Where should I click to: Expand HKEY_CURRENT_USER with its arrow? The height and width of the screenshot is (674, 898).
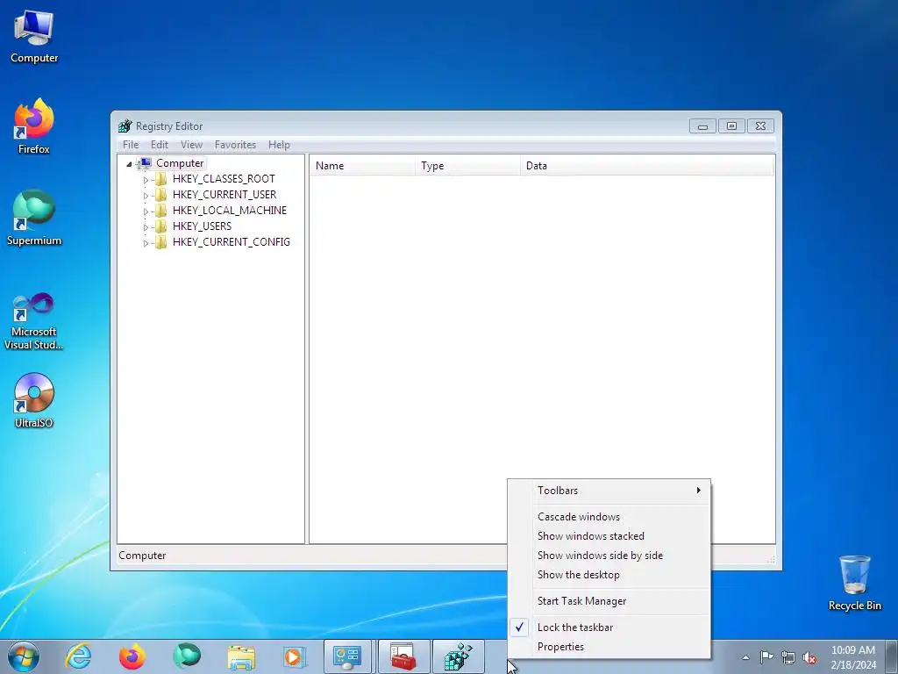146,196
